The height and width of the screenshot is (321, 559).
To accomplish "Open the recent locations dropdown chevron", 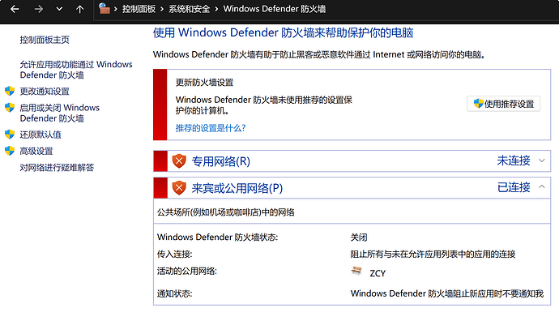I will coord(59,9).
